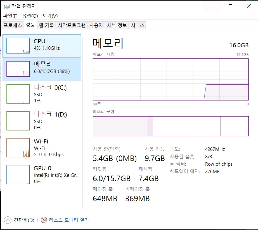The width and height of the screenshot is (258, 230).
Task: Click the 사용 중(압축) label
Action: click(x=107, y=149)
